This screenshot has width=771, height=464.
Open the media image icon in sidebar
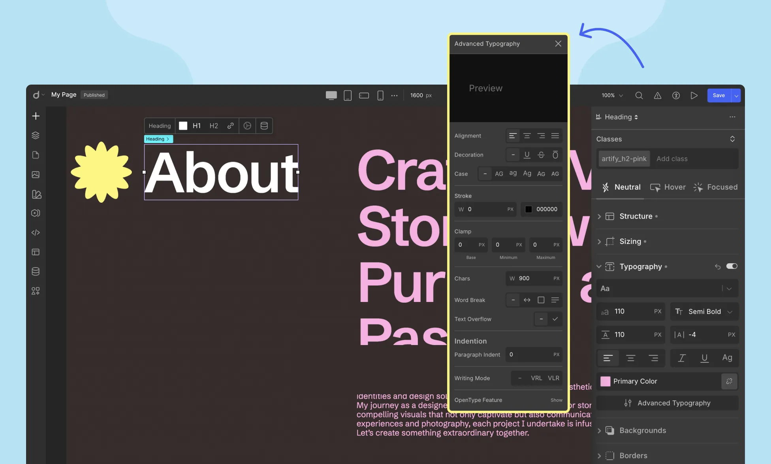(36, 174)
